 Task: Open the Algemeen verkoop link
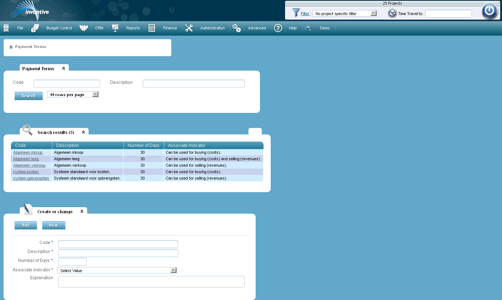coord(29,166)
